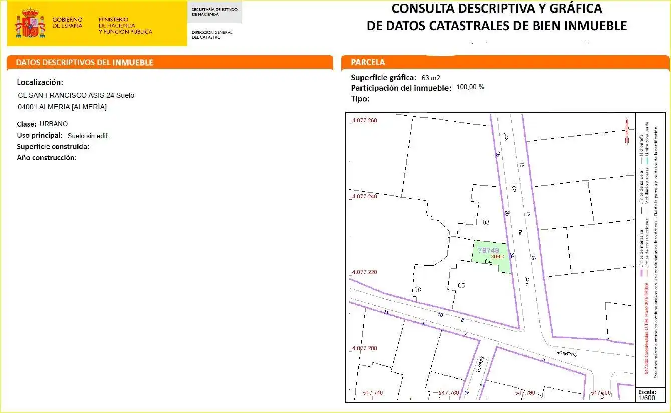Select the value Suelo sin edif.

88,136
